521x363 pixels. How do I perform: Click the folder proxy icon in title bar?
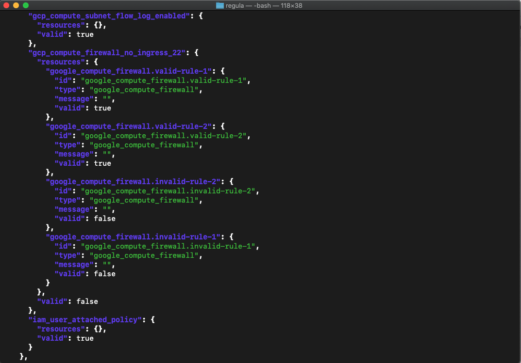(219, 5)
